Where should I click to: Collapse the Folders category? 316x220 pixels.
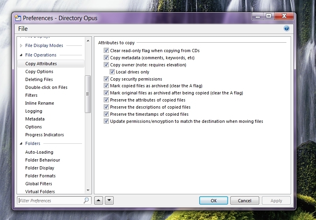[x=21, y=143]
